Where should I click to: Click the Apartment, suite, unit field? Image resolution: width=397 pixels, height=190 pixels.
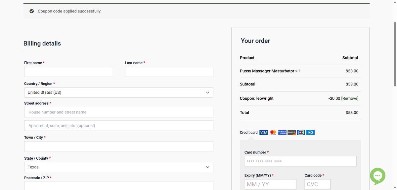118,126
